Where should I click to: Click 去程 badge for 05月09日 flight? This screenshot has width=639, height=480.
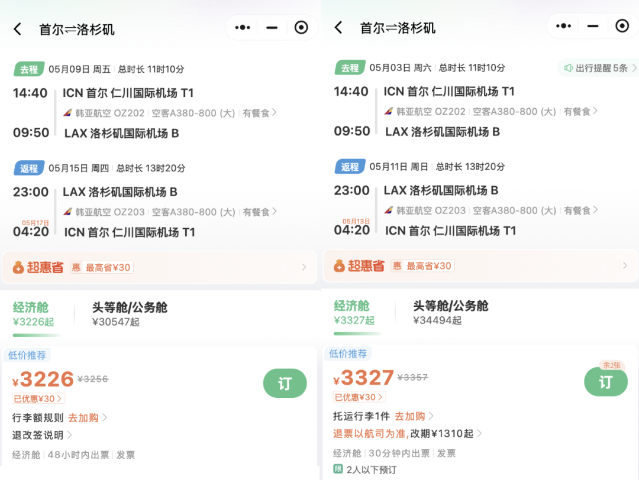[29, 69]
